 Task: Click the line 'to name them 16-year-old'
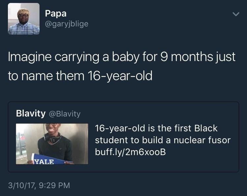80,76
